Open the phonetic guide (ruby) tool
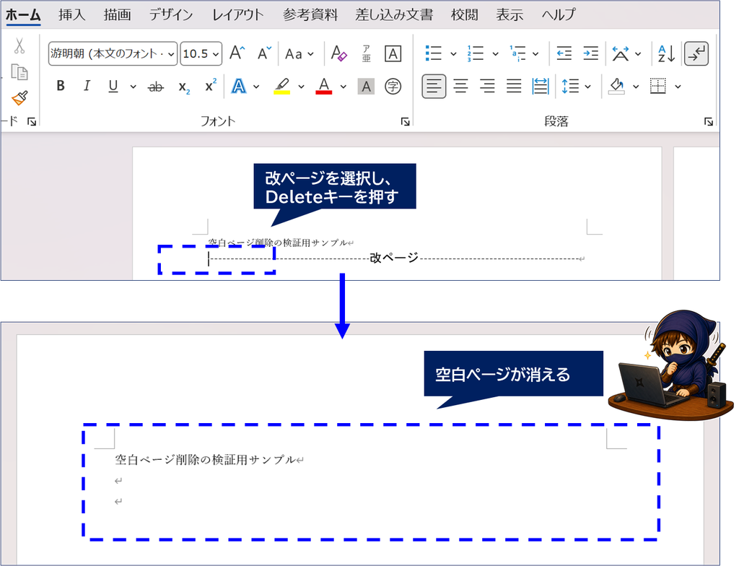Image resolution: width=739 pixels, height=566 pixels. [366, 53]
